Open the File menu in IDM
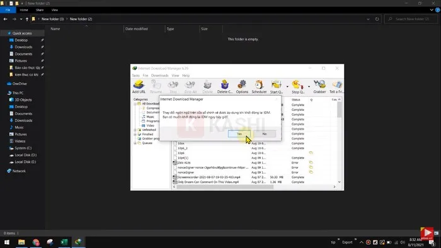Viewport: 441px width, 248px height. (x=145, y=76)
